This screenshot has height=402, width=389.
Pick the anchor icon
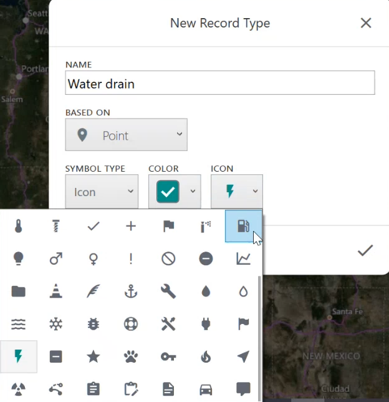[131, 291]
